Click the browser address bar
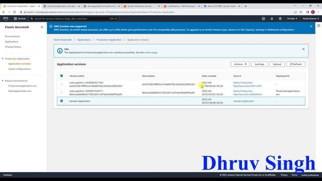 156,12
